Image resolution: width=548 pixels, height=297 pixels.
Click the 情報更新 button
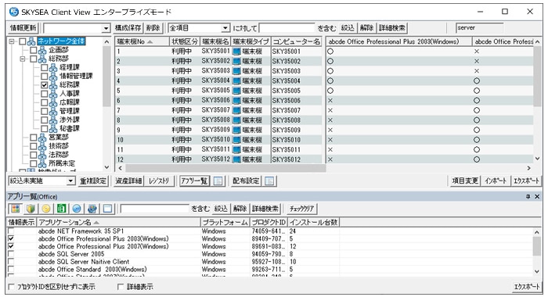[x=23, y=28]
